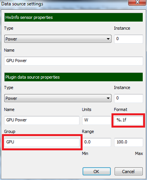Click the Format field with %.1f

(128, 120)
